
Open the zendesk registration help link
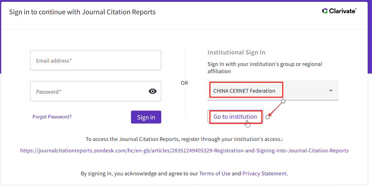[x=184, y=151]
